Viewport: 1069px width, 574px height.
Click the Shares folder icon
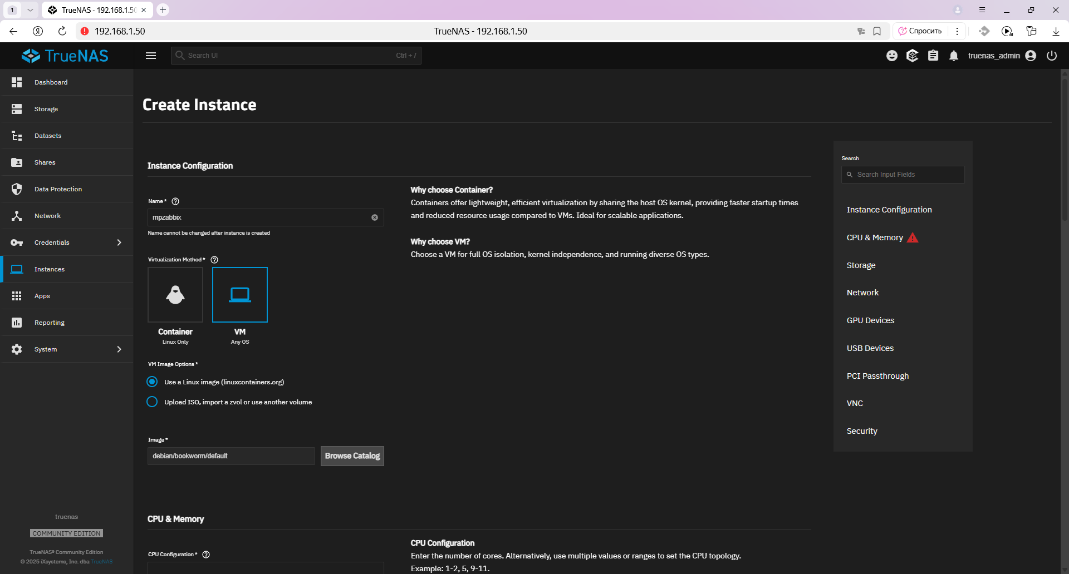click(17, 162)
